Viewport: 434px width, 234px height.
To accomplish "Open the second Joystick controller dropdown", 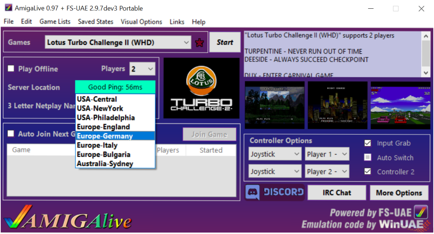I will (x=275, y=172).
